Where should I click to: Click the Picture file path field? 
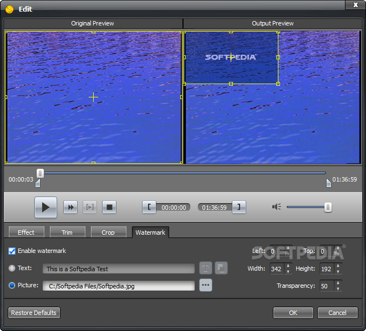(119, 286)
